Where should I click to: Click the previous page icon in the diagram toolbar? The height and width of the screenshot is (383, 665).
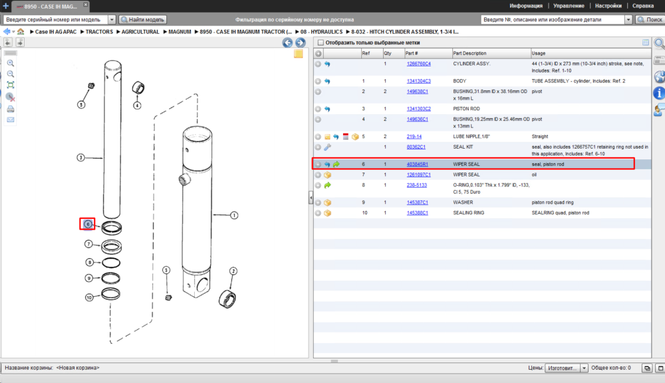8,42
